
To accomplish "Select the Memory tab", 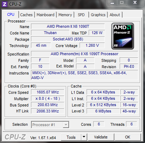I will point(65,15).
